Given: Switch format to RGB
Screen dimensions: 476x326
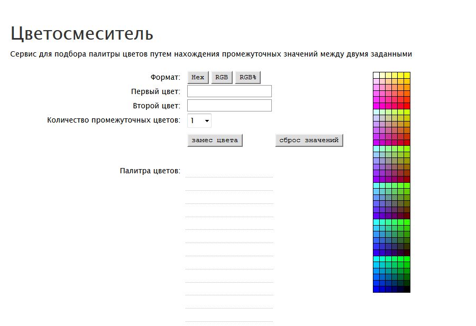Looking at the screenshot, I should [222, 77].
